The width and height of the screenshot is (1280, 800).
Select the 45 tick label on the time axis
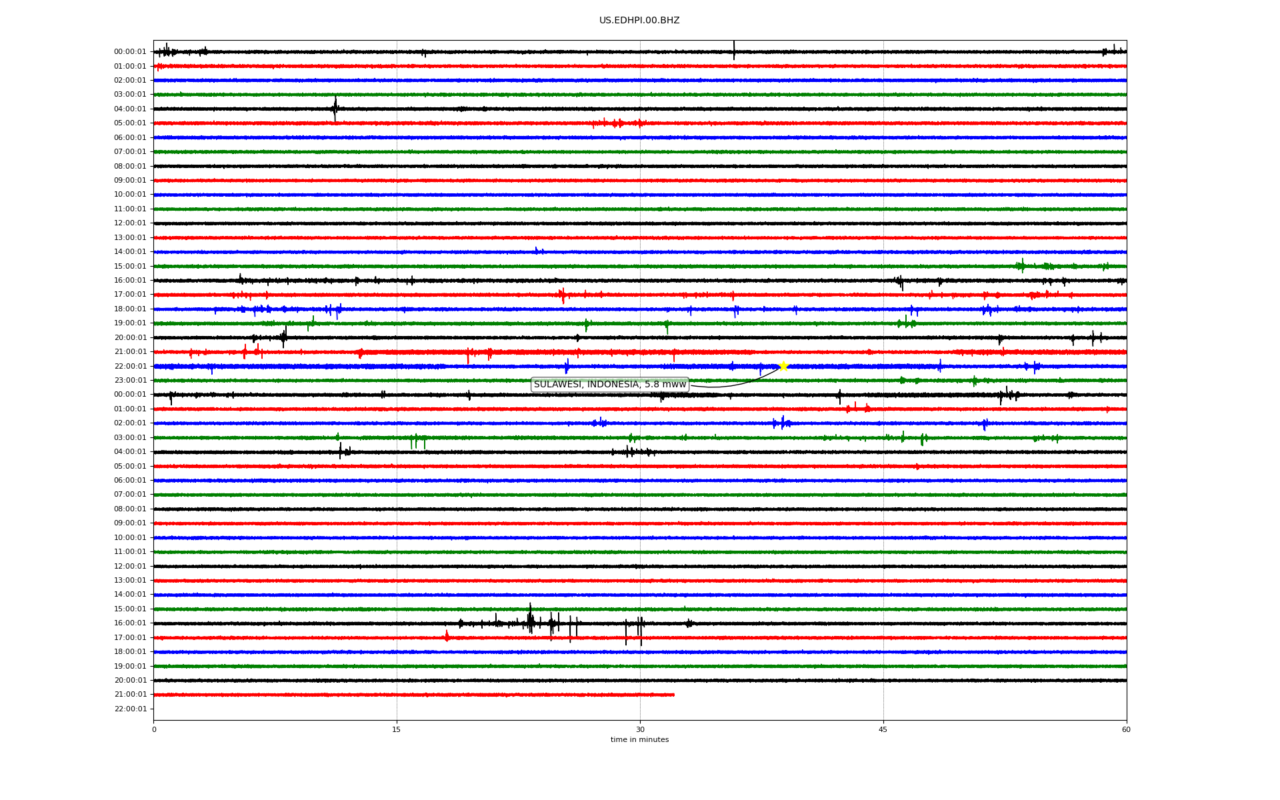(883, 729)
